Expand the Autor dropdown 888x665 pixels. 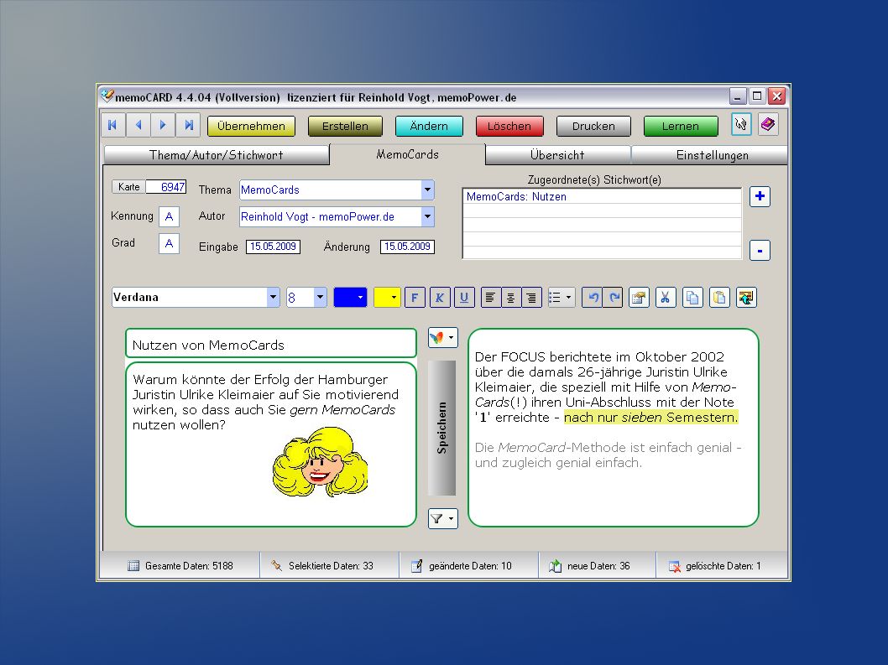pos(427,216)
